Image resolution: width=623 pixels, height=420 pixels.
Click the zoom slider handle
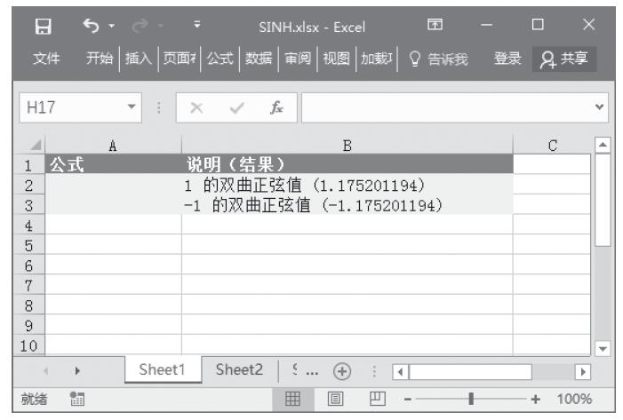pyautogui.click(x=470, y=399)
